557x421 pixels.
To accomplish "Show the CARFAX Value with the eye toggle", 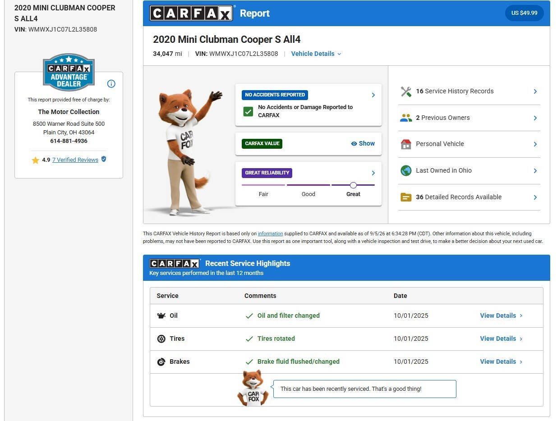I will (x=363, y=143).
